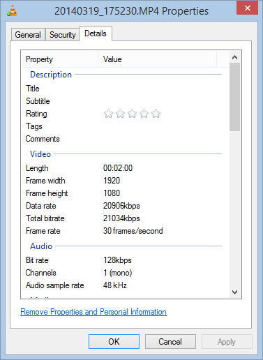Click the vertical scrollbar thumb
Viewport: 263px width, 360px height.
click(x=234, y=97)
